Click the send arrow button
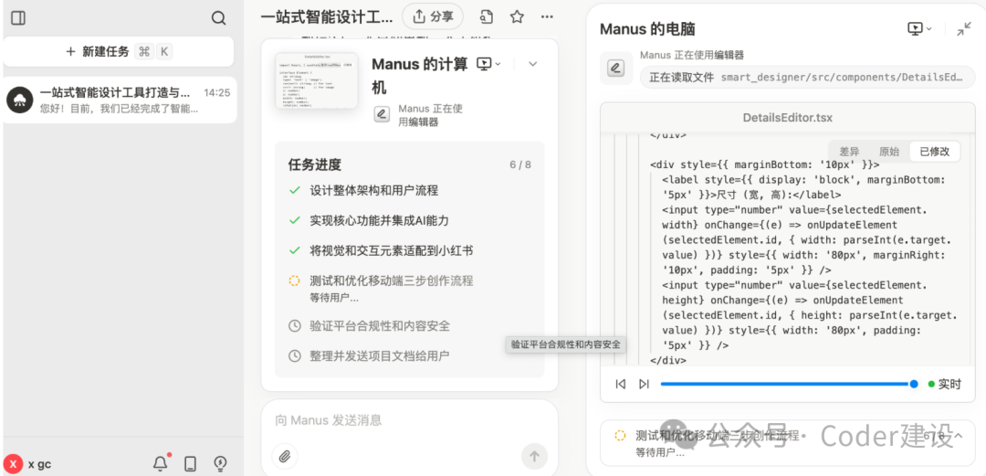The width and height of the screenshot is (986, 476). 534,457
